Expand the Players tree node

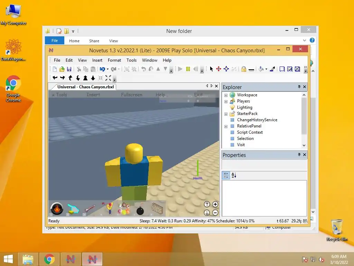(226, 101)
